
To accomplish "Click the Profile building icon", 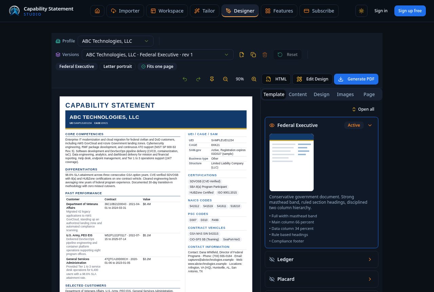I will pyautogui.click(x=58, y=41).
